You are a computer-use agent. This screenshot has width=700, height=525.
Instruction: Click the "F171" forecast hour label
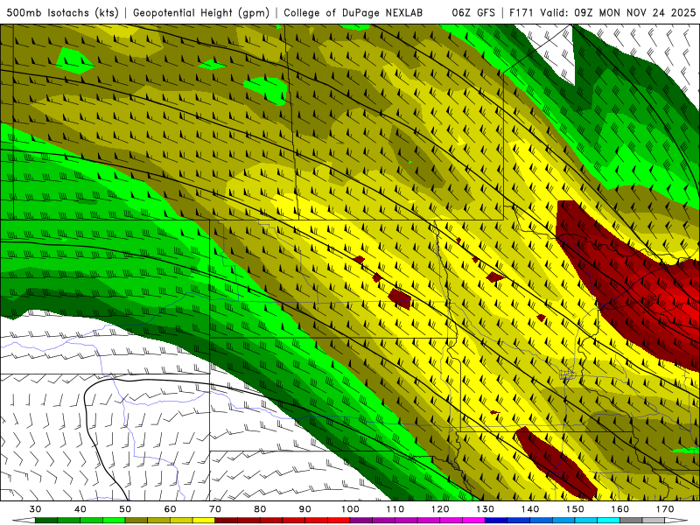coord(522,12)
